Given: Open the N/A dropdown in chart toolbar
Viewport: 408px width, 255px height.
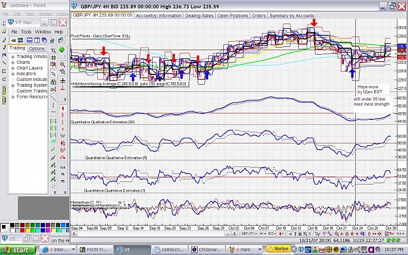Looking at the screenshot, I should pyautogui.click(x=400, y=233).
